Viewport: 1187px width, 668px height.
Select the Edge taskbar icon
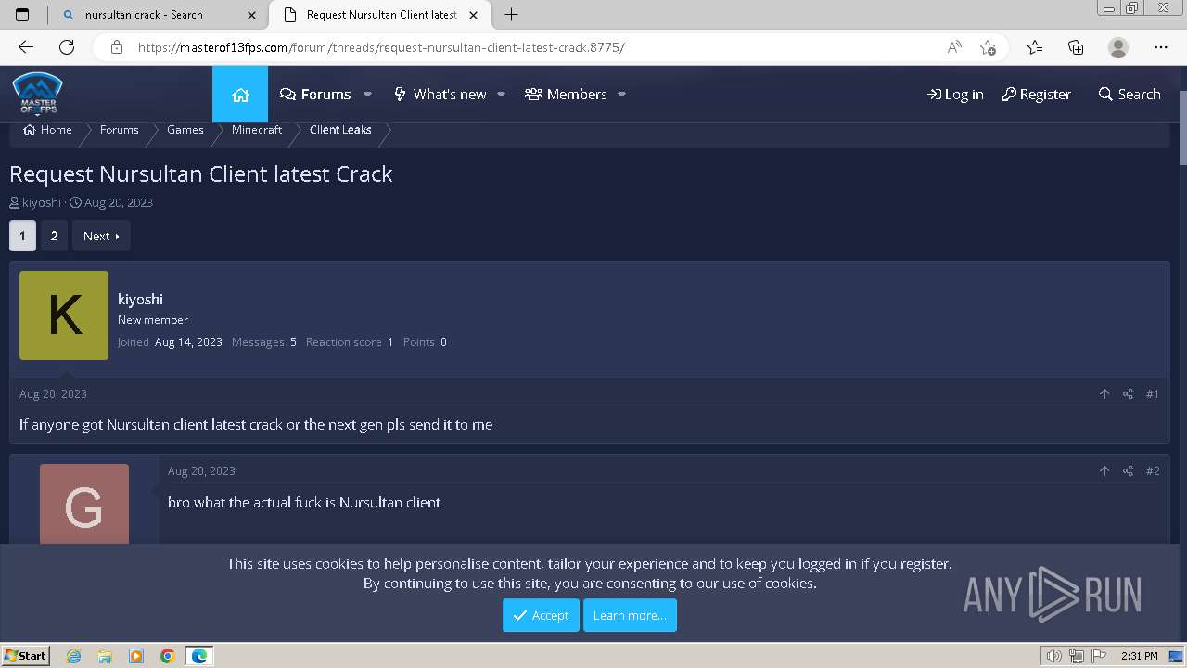click(199, 656)
